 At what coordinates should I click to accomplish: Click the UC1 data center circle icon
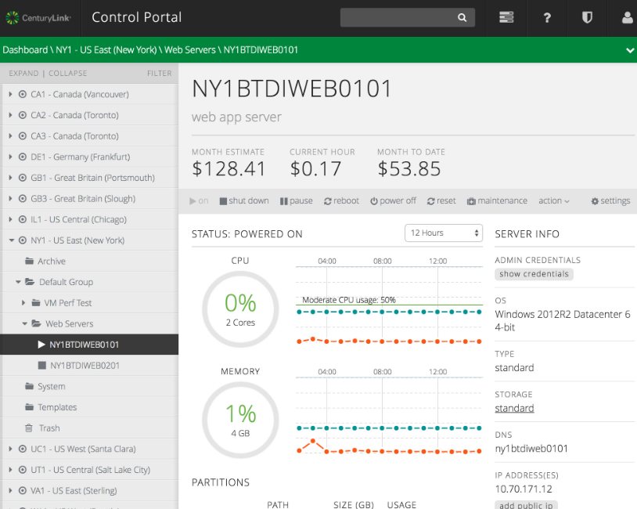point(23,449)
